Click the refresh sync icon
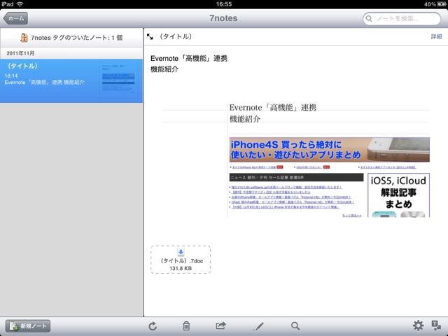448x336 pixels. pyautogui.click(x=153, y=325)
